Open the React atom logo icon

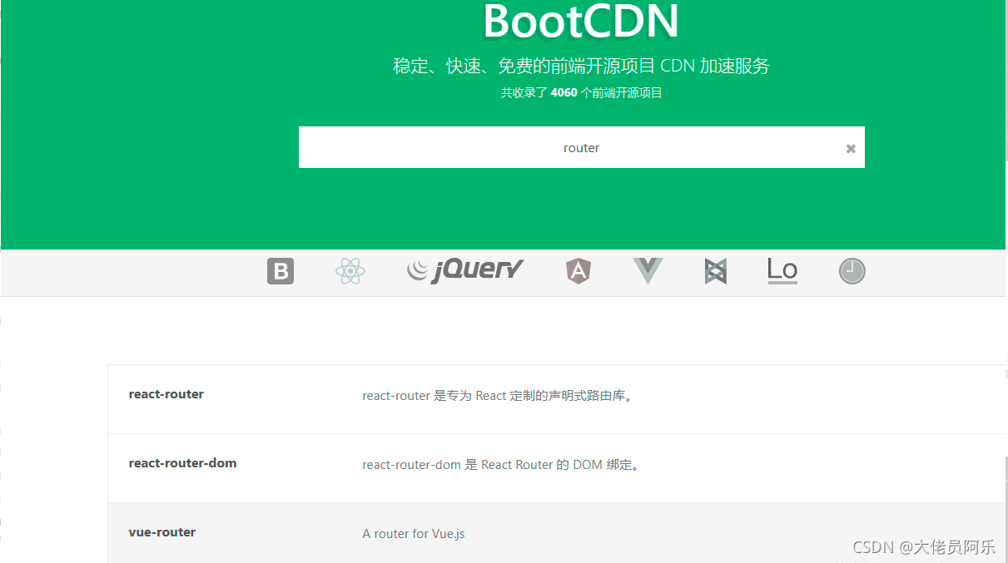(350, 271)
